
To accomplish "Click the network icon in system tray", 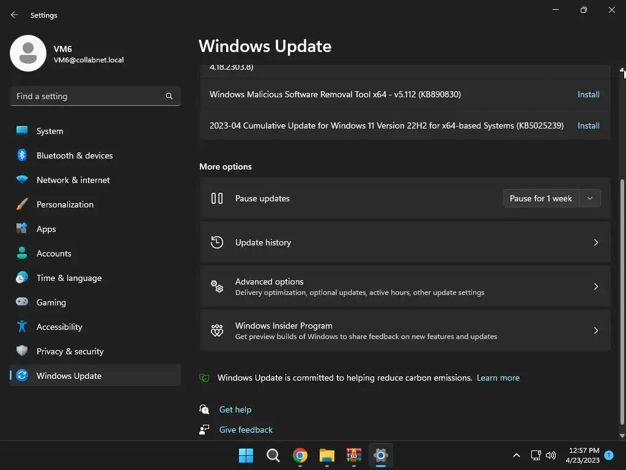I will click(536, 455).
